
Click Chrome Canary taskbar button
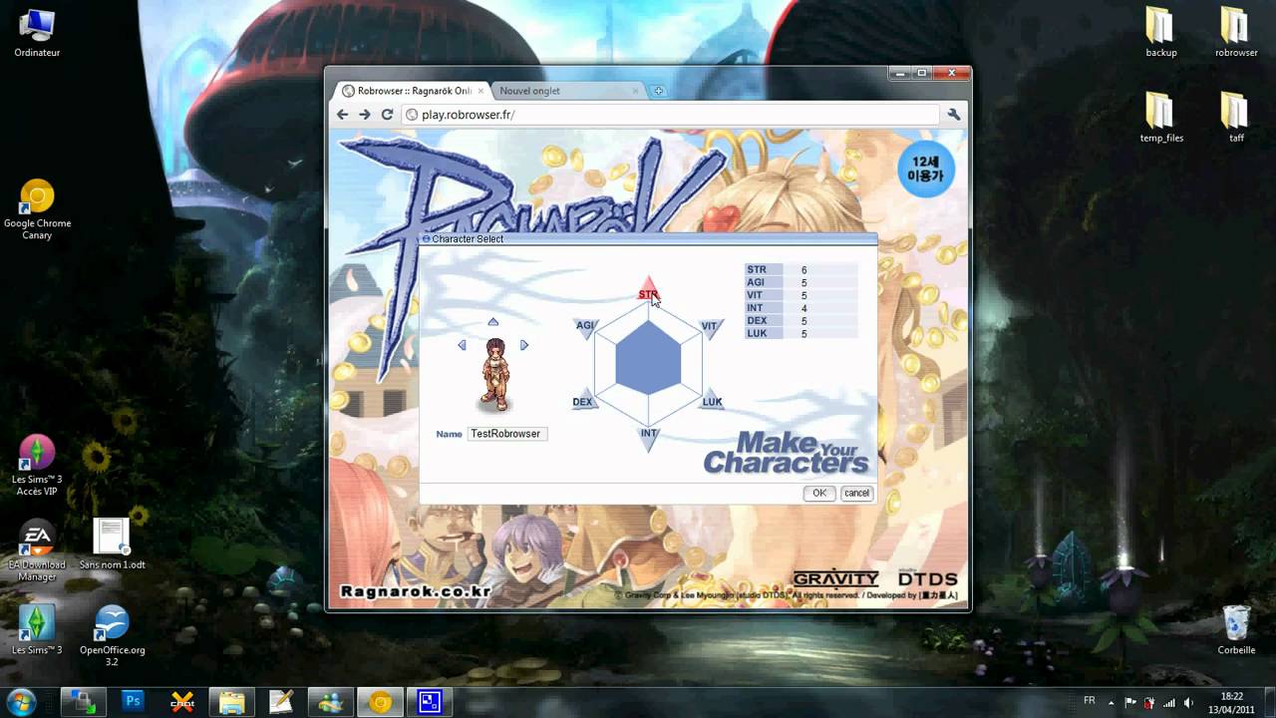click(x=380, y=702)
